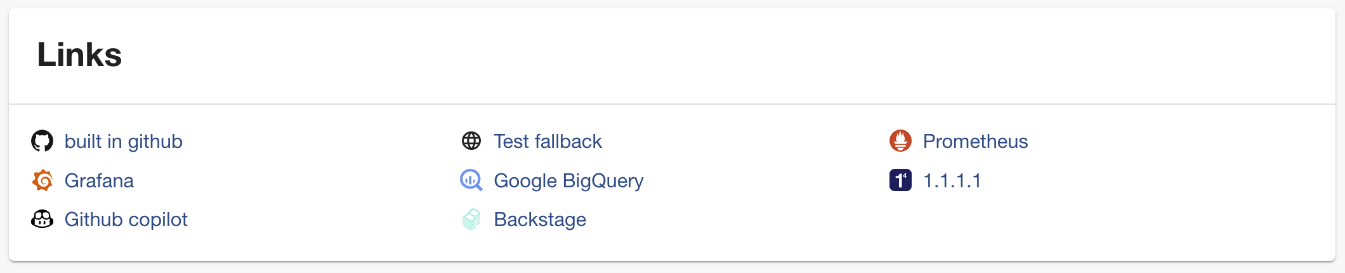The width and height of the screenshot is (1345, 273).
Task: Click the 1.1.1.1 dark blue icon
Action: tap(901, 180)
